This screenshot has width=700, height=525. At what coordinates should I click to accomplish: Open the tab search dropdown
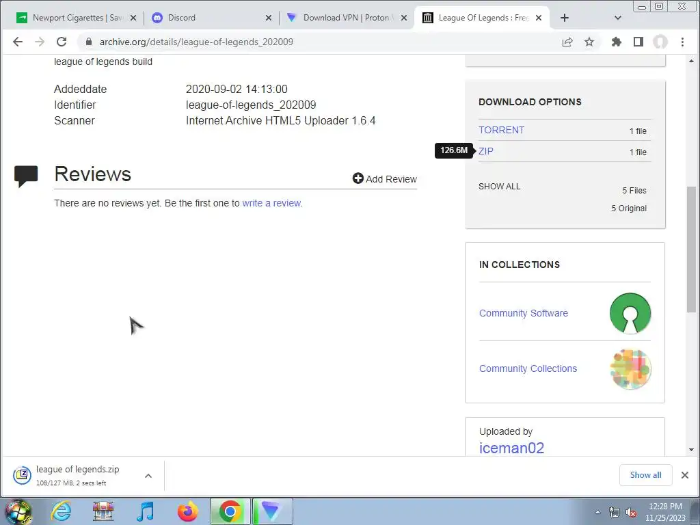[618, 18]
